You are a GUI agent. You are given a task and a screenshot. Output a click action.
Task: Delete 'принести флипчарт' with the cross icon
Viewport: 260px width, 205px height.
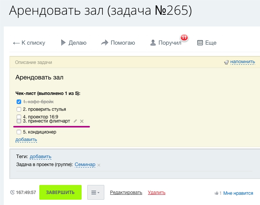click(82, 121)
